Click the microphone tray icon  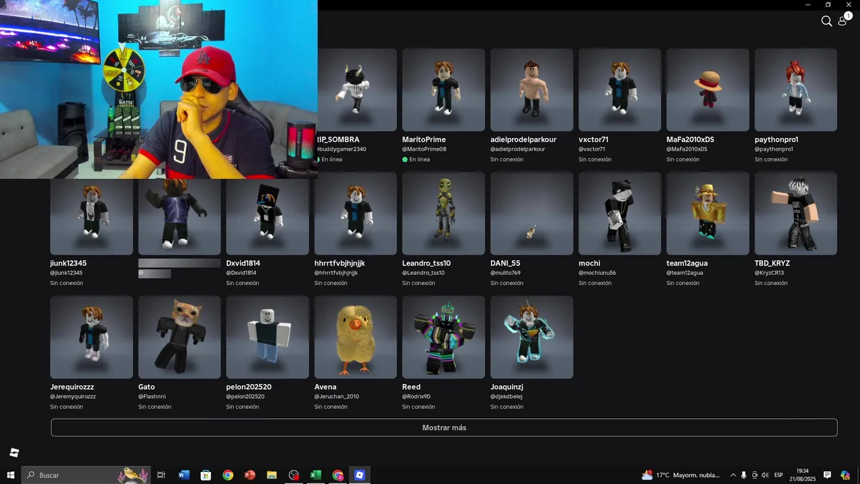click(744, 475)
